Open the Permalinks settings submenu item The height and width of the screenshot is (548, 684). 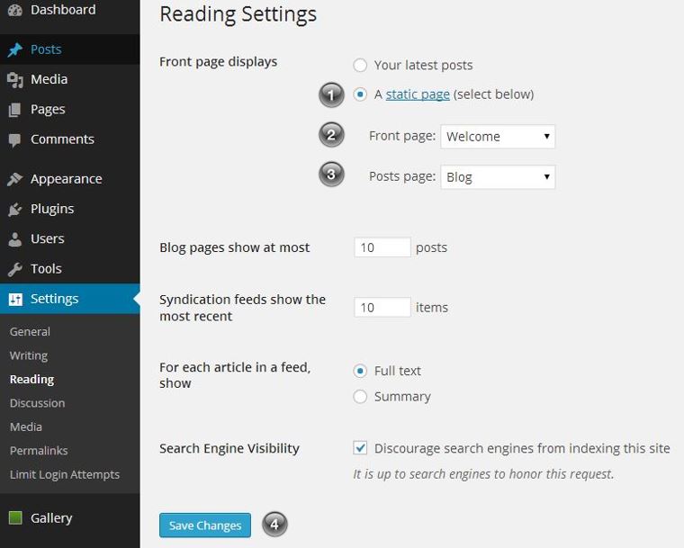point(39,451)
